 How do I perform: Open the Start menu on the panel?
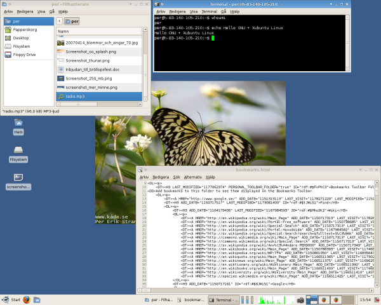coord(11,300)
